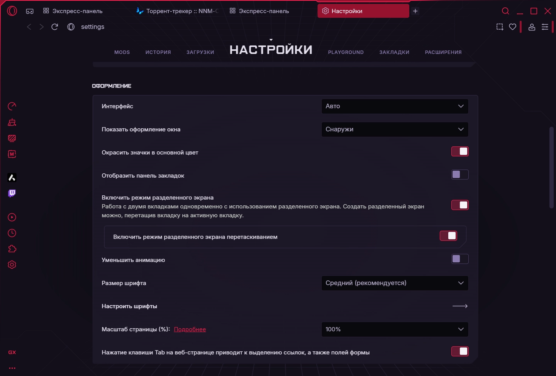Switch to the Торрент-трекер browser tab
This screenshot has height=376, width=556.
178,11
